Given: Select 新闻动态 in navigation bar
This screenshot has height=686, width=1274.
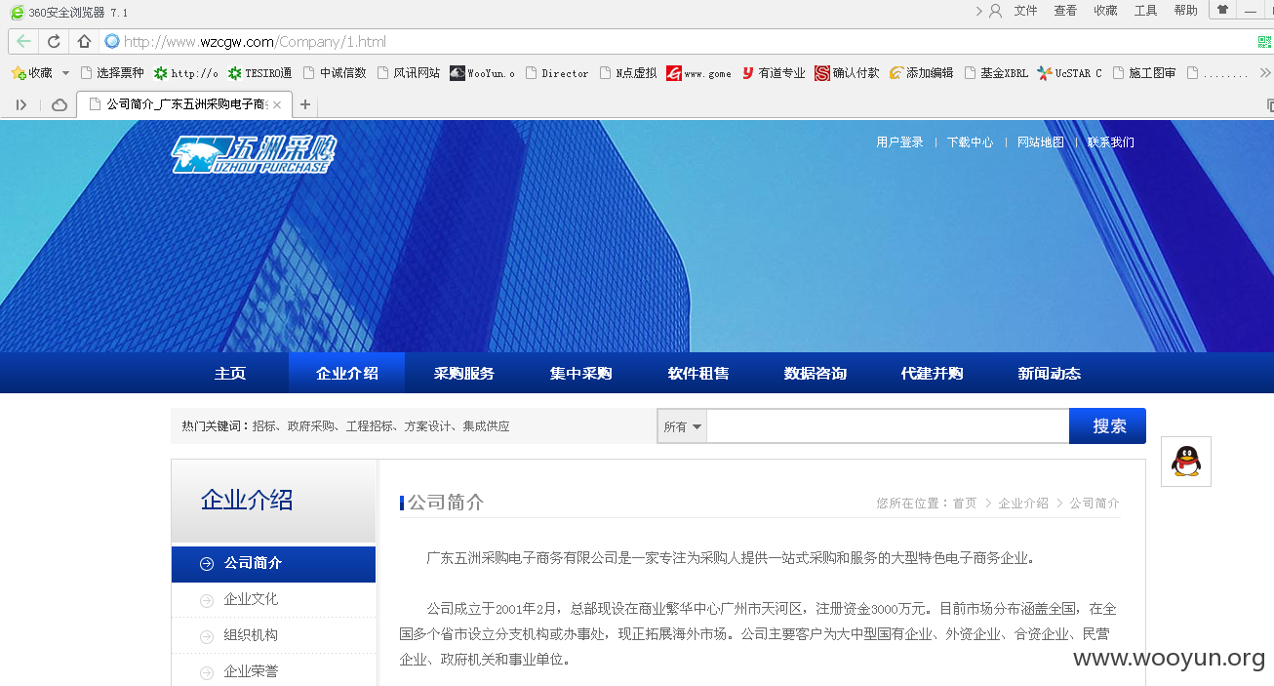Looking at the screenshot, I should pos(1050,373).
